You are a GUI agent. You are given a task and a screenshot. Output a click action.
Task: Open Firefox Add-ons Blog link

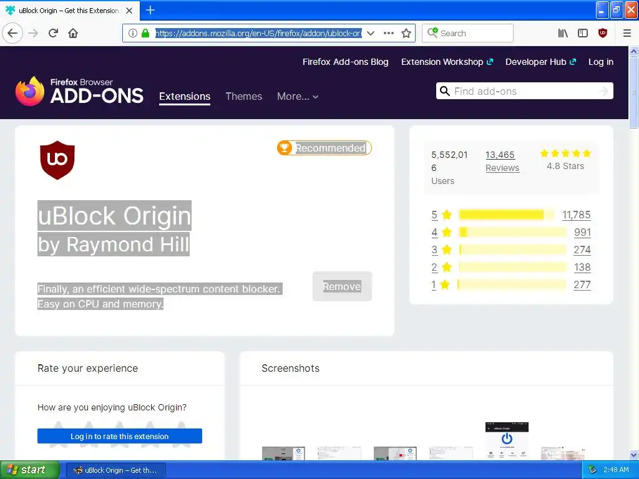click(345, 62)
